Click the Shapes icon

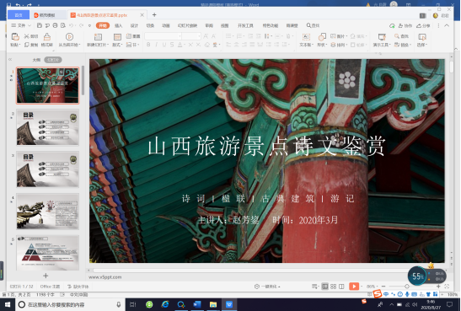point(322,37)
